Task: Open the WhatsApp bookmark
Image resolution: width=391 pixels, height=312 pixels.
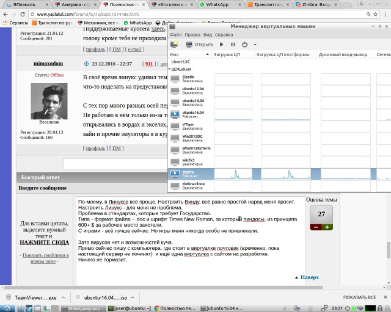Action: tap(137, 23)
